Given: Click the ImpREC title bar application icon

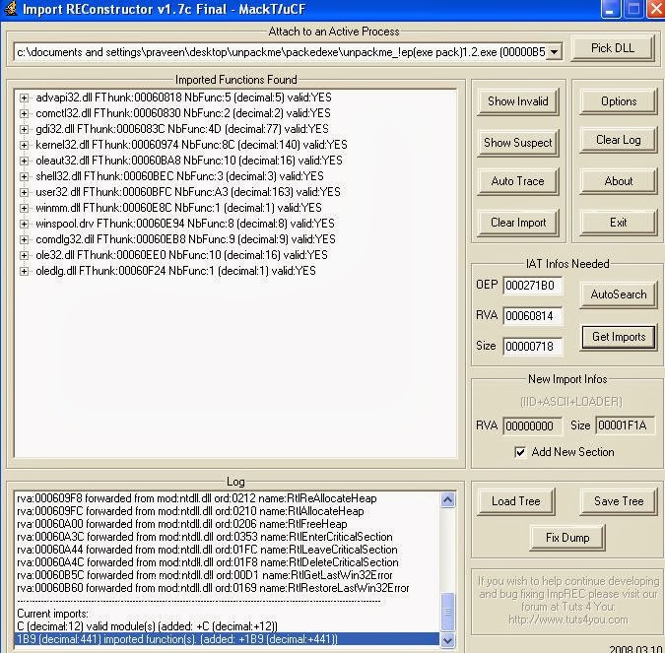Looking at the screenshot, I should click(10, 8).
